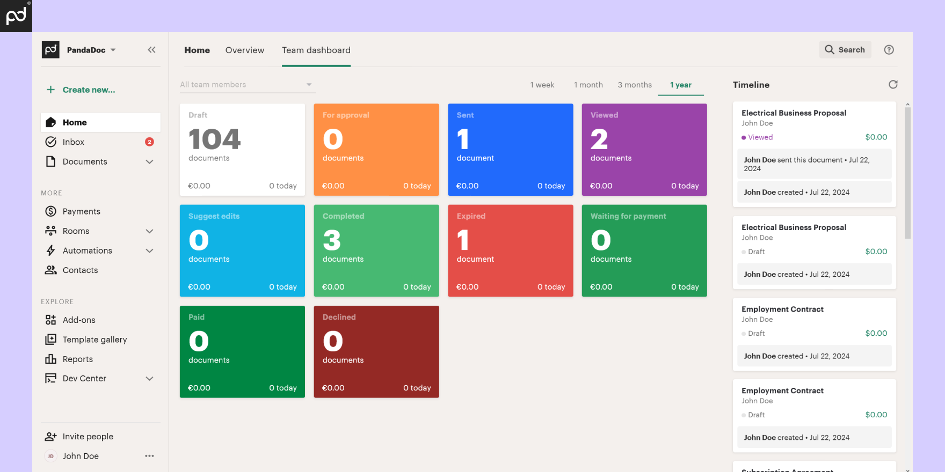Refresh the Timeline panel
This screenshot has width=945, height=472.
tap(893, 85)
